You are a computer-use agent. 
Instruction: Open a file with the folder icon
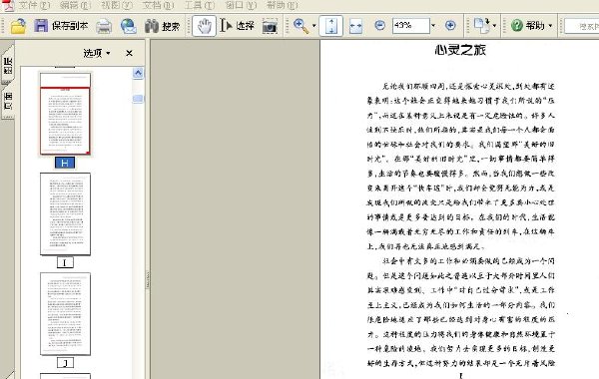click(18, 26)
